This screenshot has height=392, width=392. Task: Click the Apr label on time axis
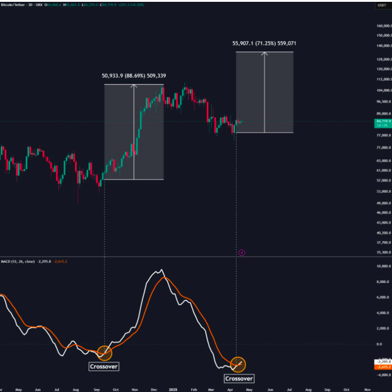tap(230, 390)
